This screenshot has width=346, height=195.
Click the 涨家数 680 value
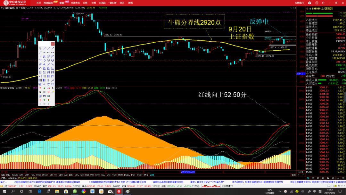click(x=323, y=76)
